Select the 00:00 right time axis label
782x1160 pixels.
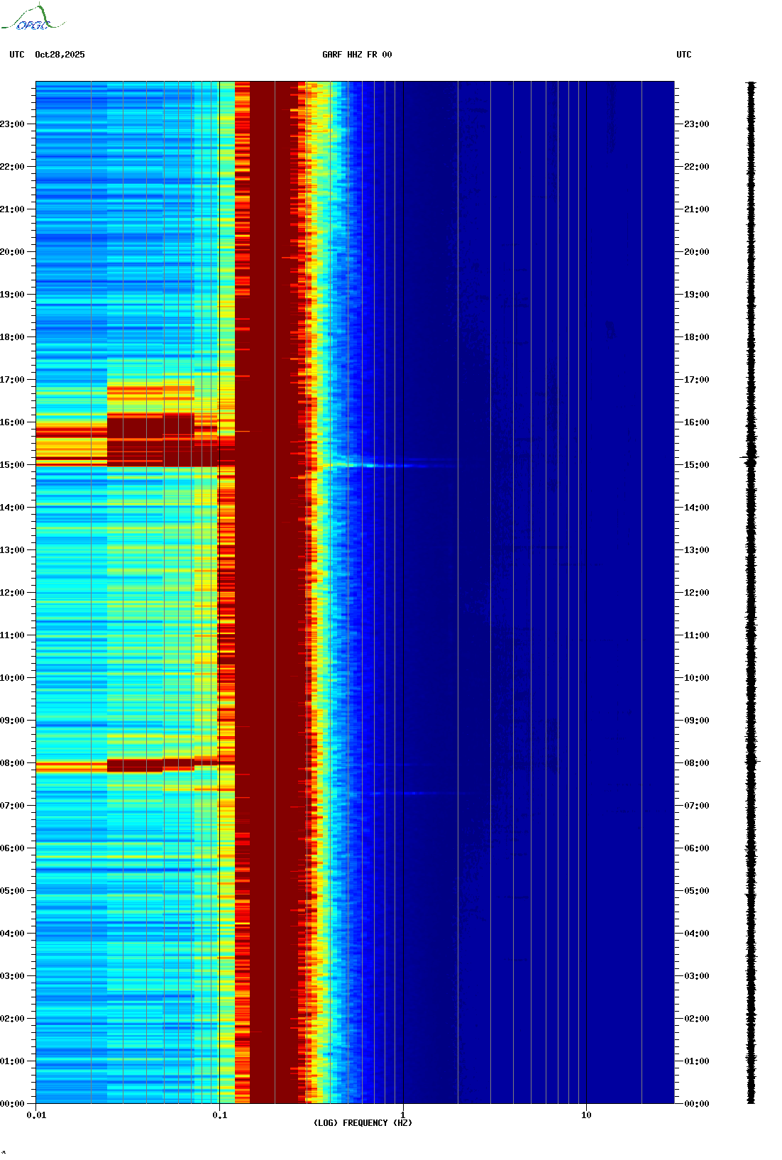(697, 1104)
